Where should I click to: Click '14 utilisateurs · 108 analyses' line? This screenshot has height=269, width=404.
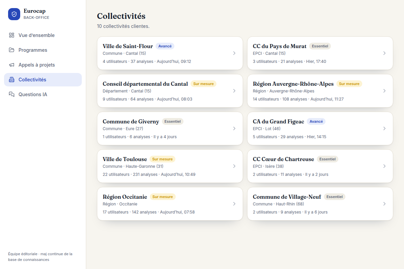[298, 99]
